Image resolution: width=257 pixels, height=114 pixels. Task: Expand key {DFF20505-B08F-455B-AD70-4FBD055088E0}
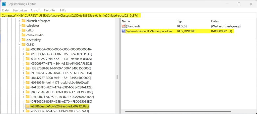pyautogui.click(x=23, y=101)
